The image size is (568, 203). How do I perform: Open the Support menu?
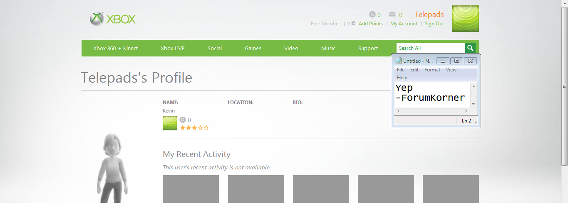[x=368, y=49]
